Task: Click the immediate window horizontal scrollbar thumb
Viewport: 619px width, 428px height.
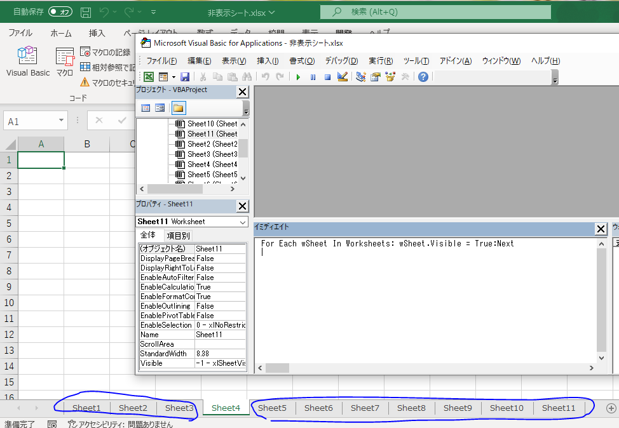Action: tap(277, 368)
